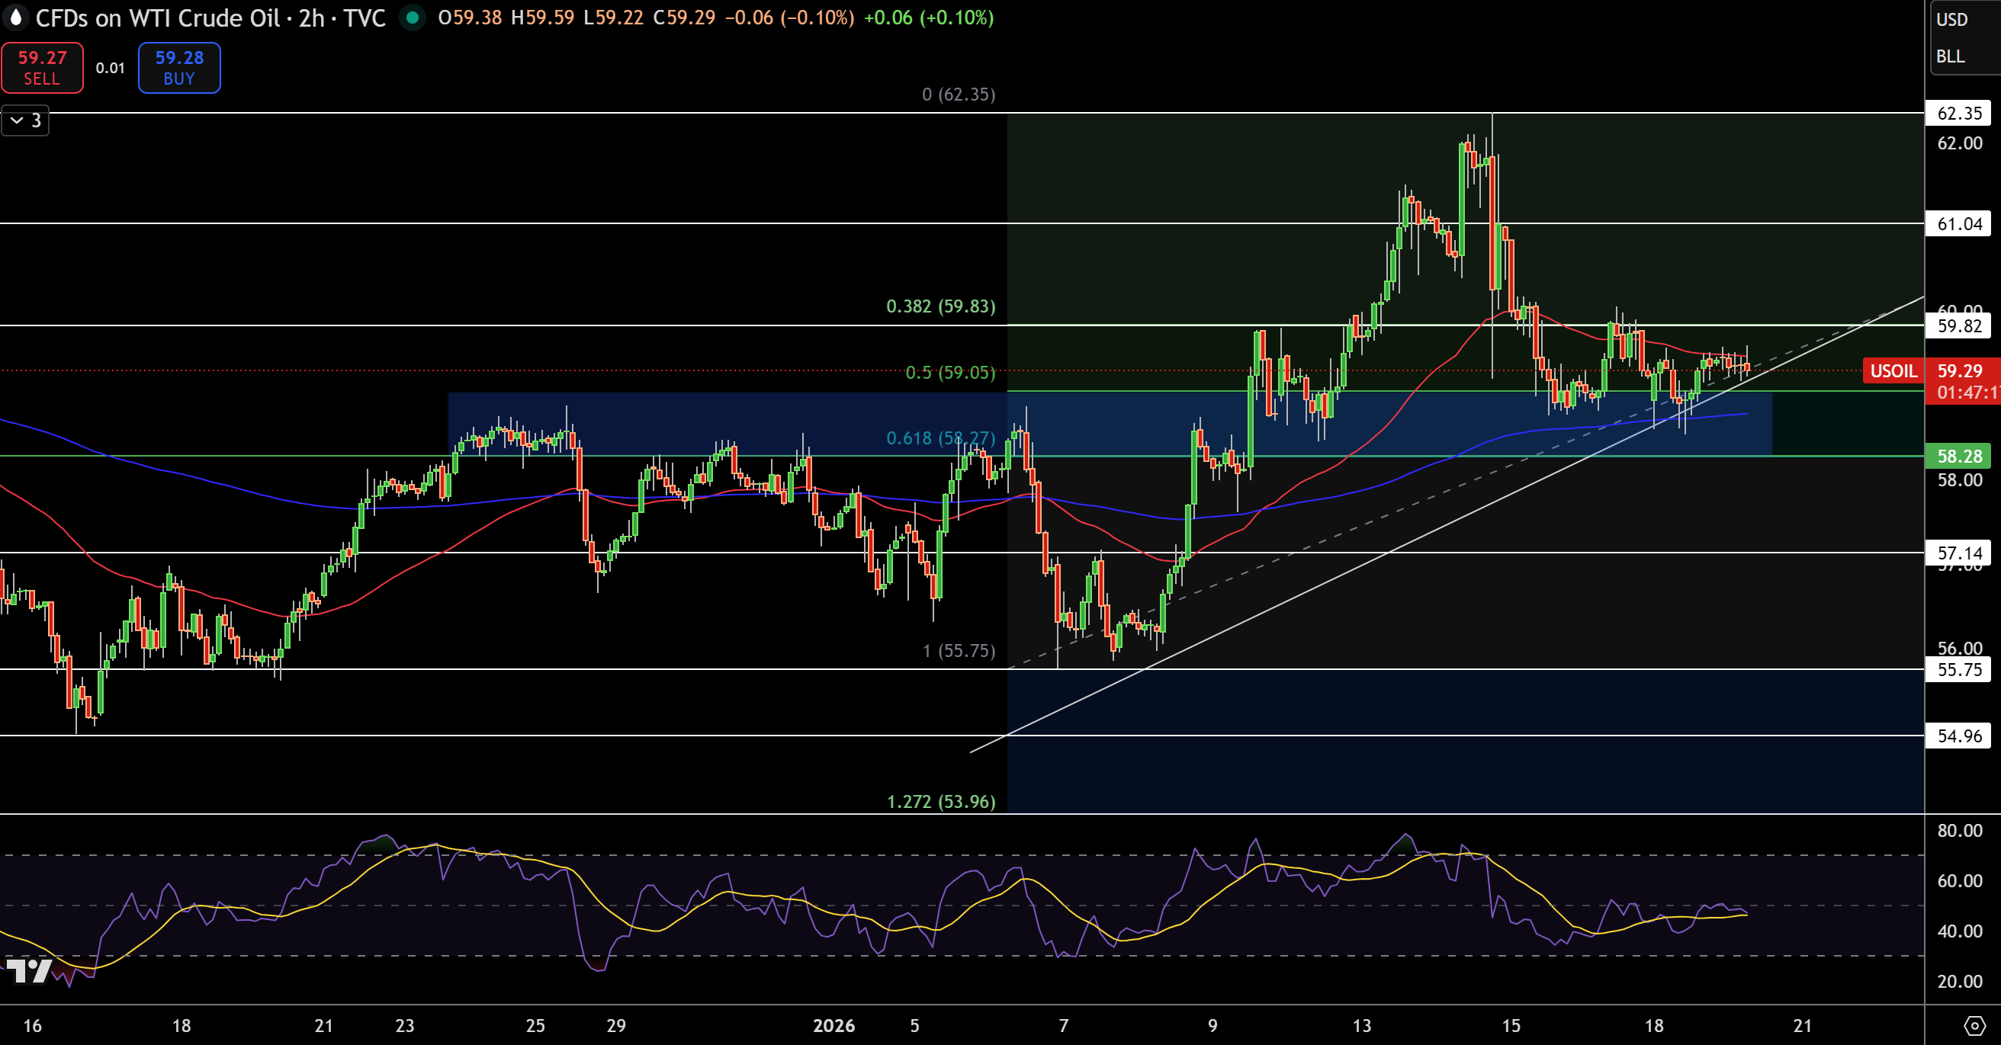Viewport: 2001px width, 1045px height.
Task: Click the TradingView logo watermark
Action: click(x=30, y=970)
